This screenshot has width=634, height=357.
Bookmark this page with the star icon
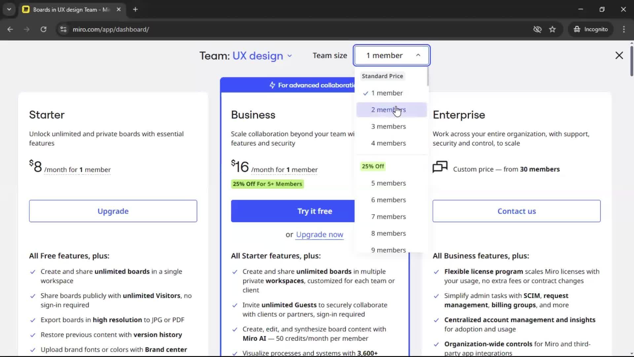point(552,29)
